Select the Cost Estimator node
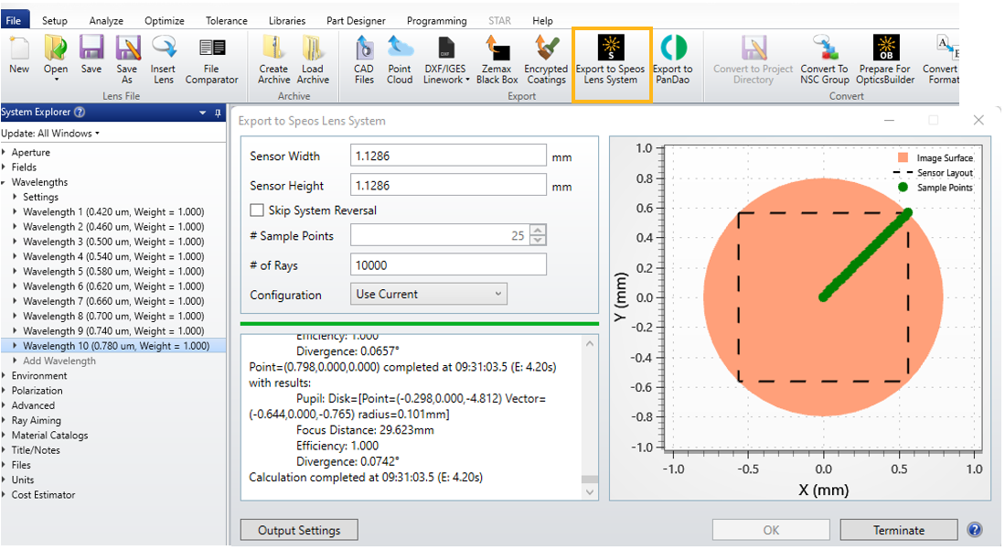 coord(43,495)
